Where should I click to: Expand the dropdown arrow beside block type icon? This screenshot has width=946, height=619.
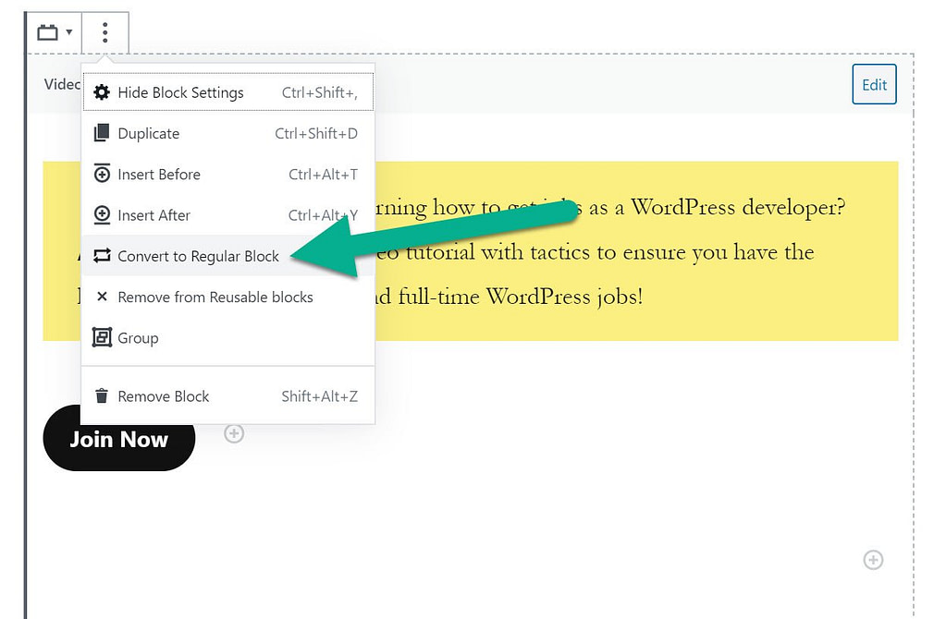(69, 33)
